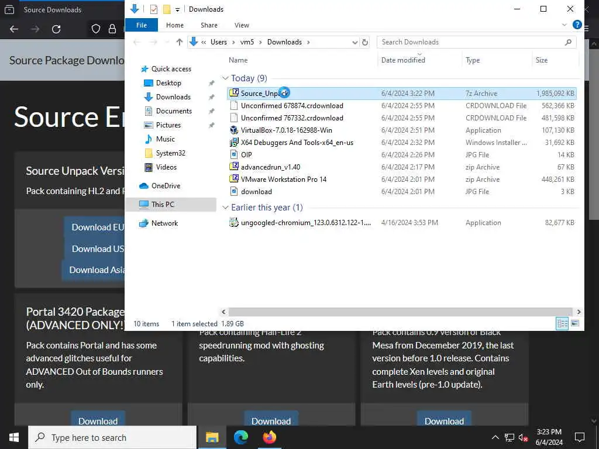599x449 pixels.
Task: Select VMware Workstation Pro 14 archive icon
Action: (x=234, y=179)
